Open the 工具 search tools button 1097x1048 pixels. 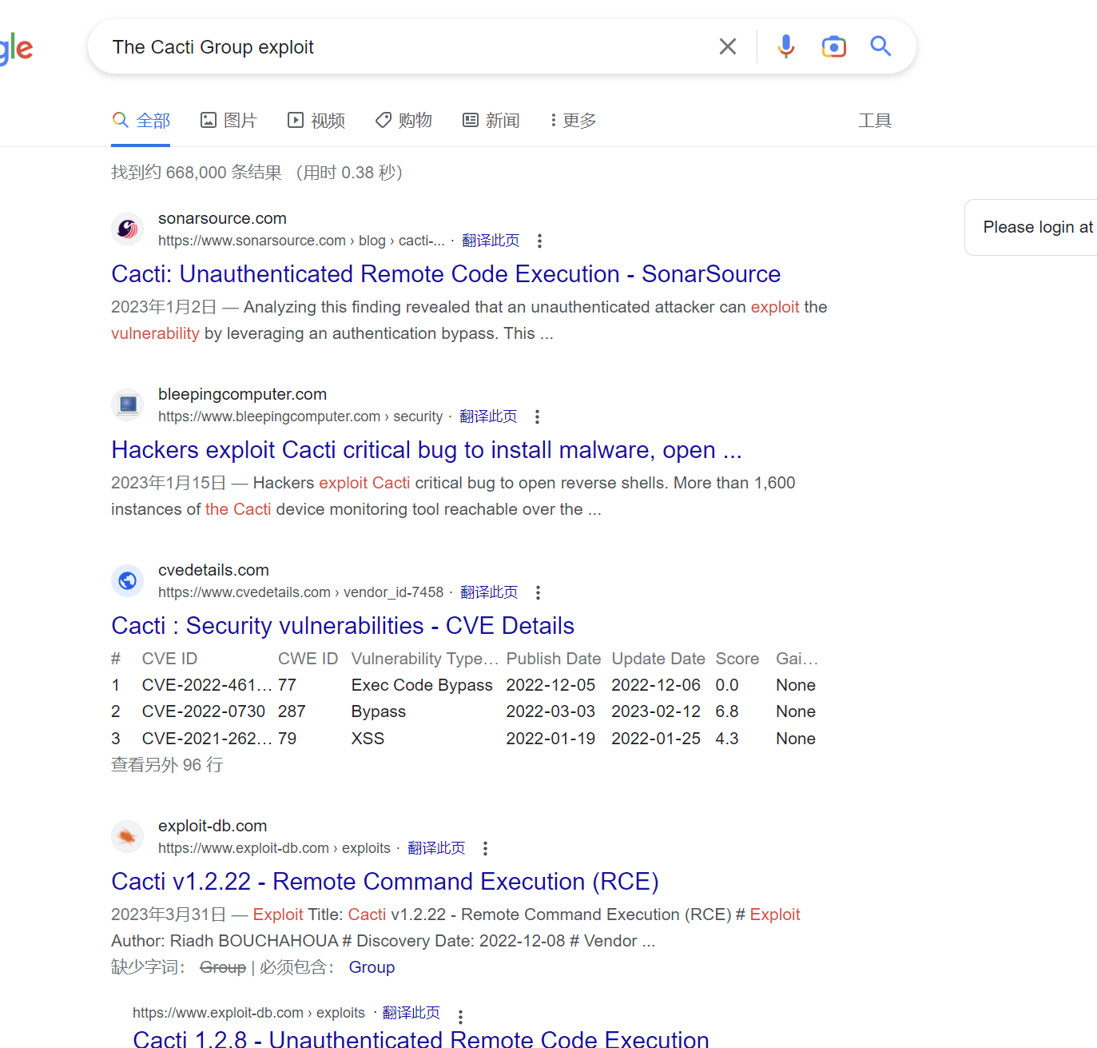click(874, 121)
